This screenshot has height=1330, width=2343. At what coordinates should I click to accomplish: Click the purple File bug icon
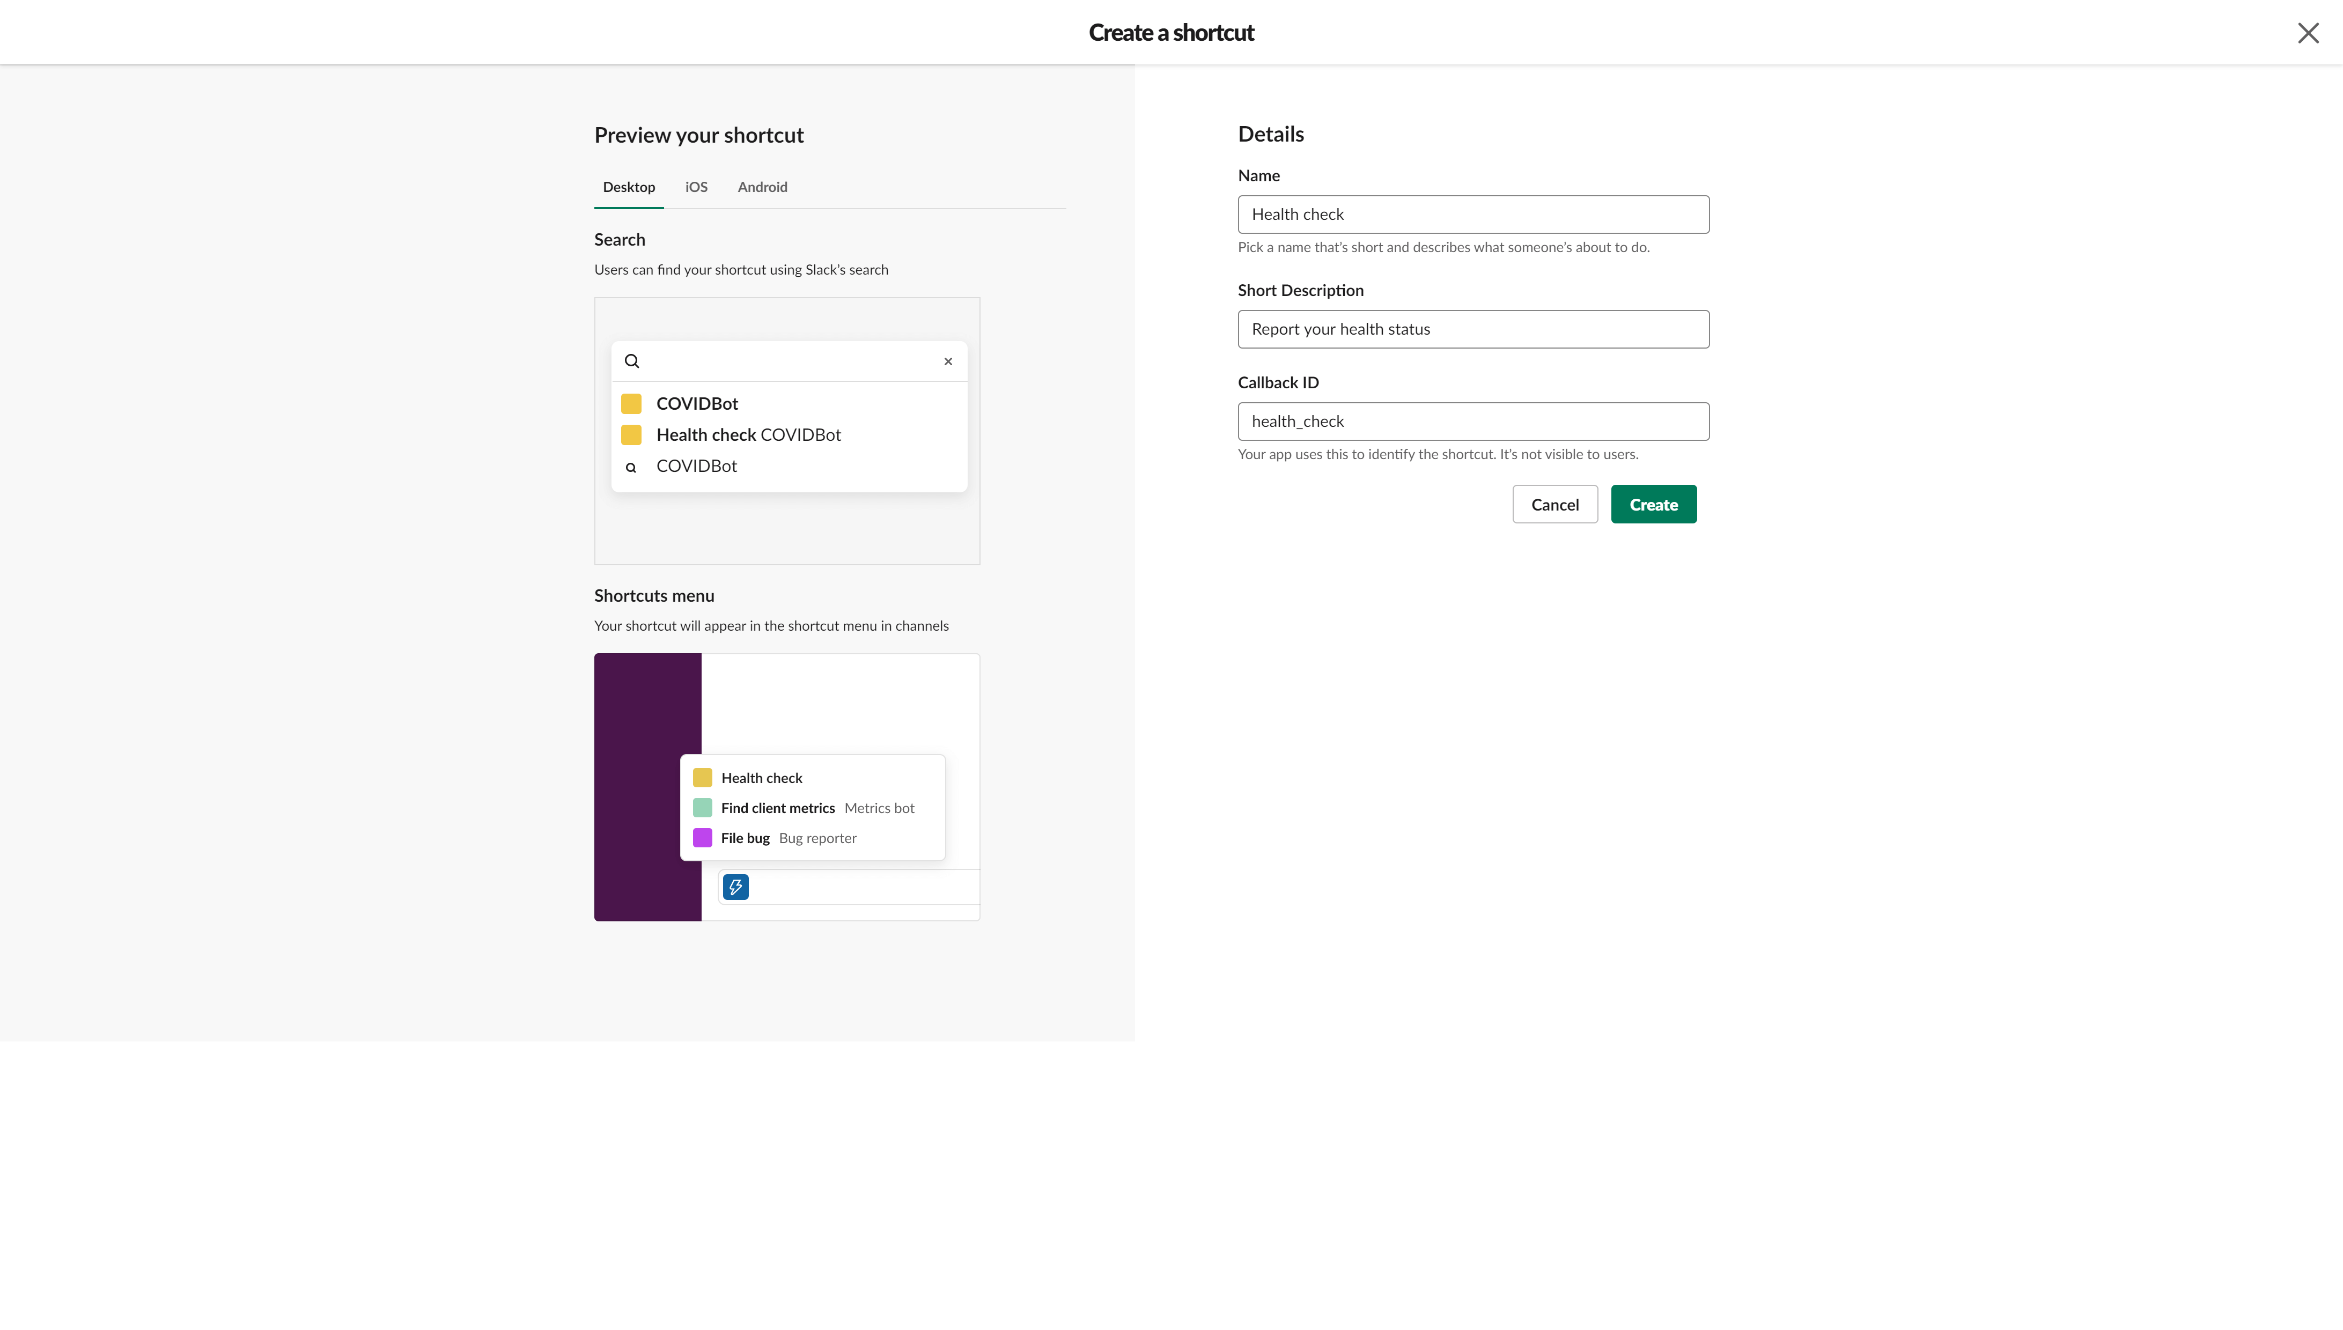point(702,838)
